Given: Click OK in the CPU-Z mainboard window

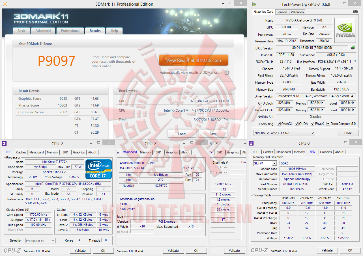Looking at the screenshot, I should pos(196,251).
